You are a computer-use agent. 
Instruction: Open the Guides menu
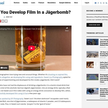point(25,3)
